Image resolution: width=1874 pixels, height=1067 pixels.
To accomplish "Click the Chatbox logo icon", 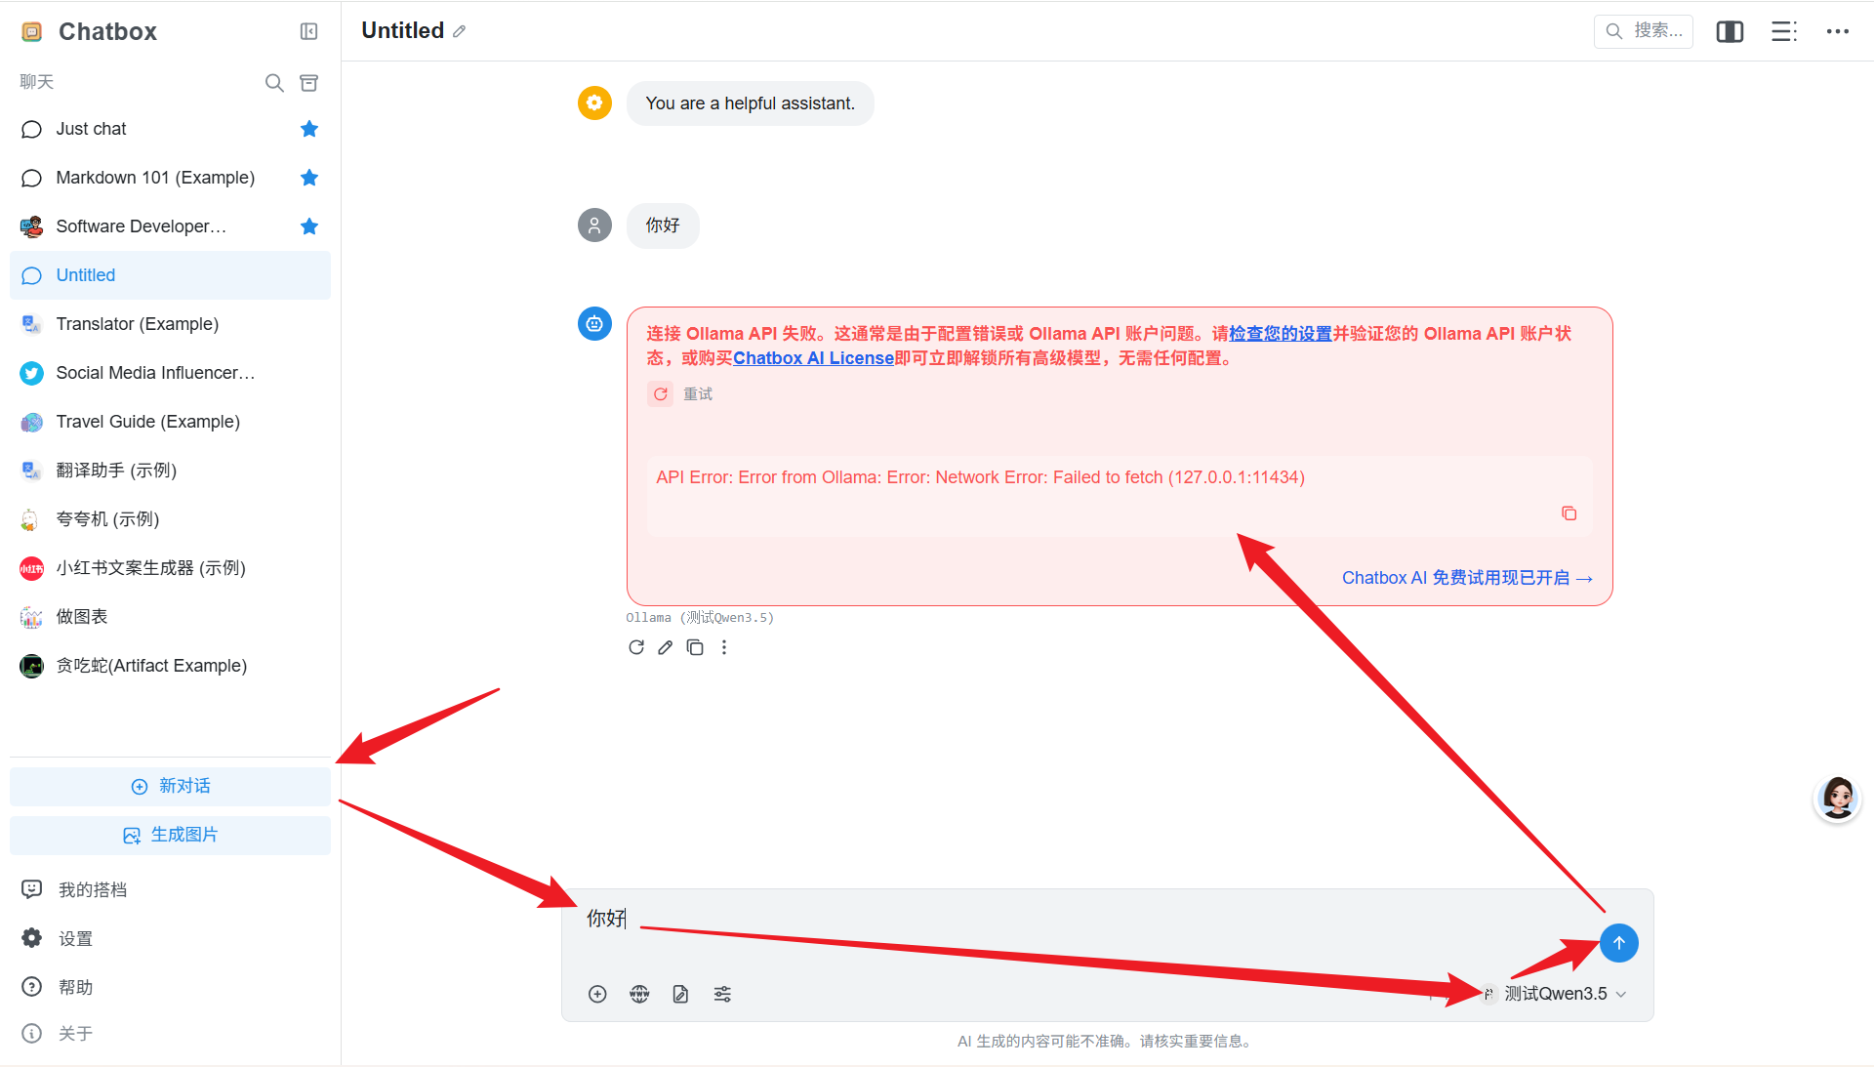I will click(x=32, y=31).
